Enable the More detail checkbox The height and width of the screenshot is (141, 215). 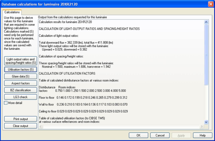6,103
